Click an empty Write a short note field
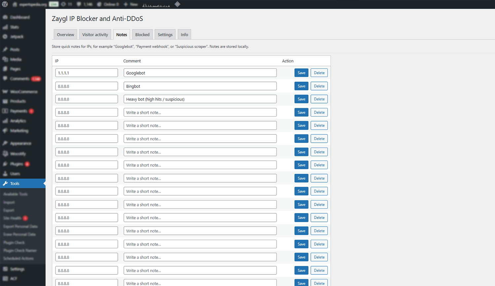 200,112
